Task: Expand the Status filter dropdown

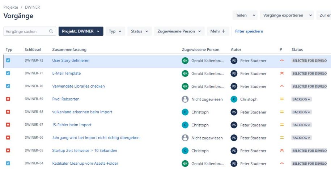Action: (x=139, y=31)
